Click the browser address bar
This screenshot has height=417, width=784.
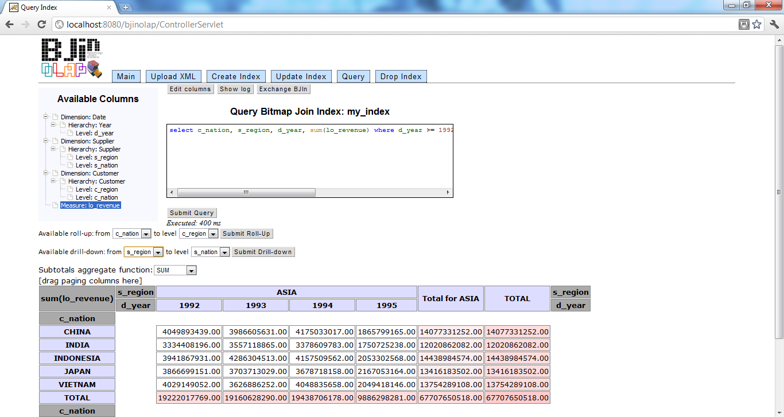click(396, 25)
